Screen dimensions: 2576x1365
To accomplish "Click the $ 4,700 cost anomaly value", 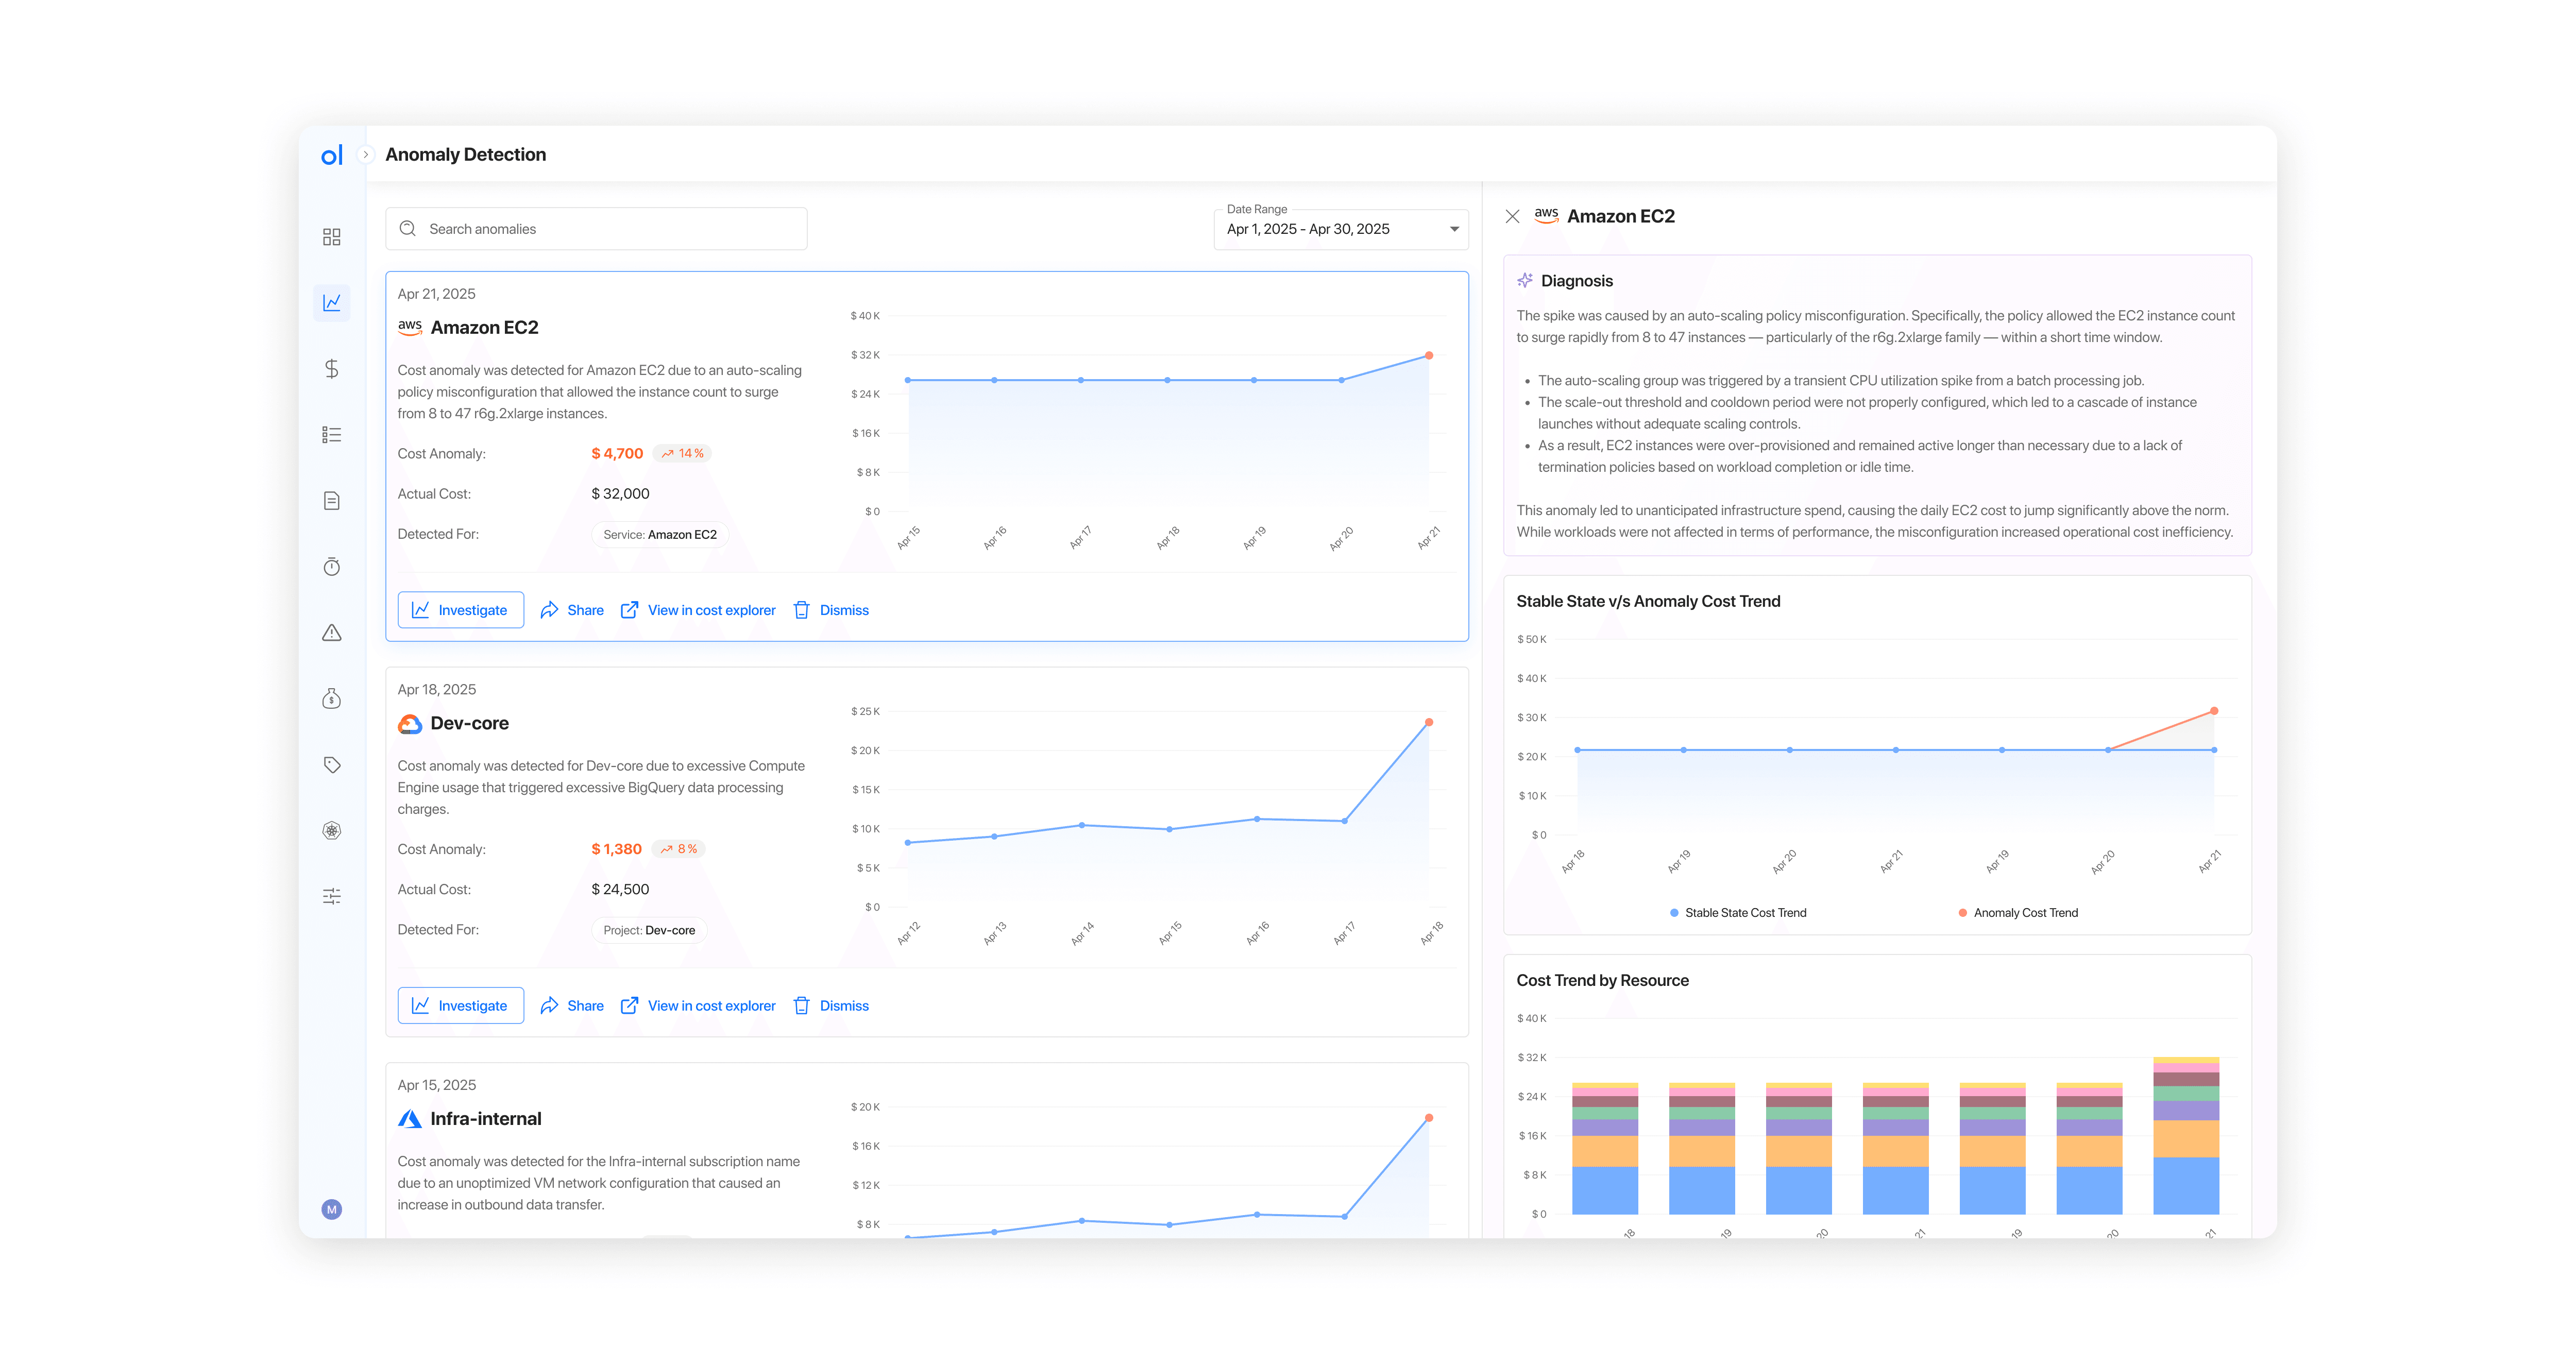I will [x=617, y=454].
